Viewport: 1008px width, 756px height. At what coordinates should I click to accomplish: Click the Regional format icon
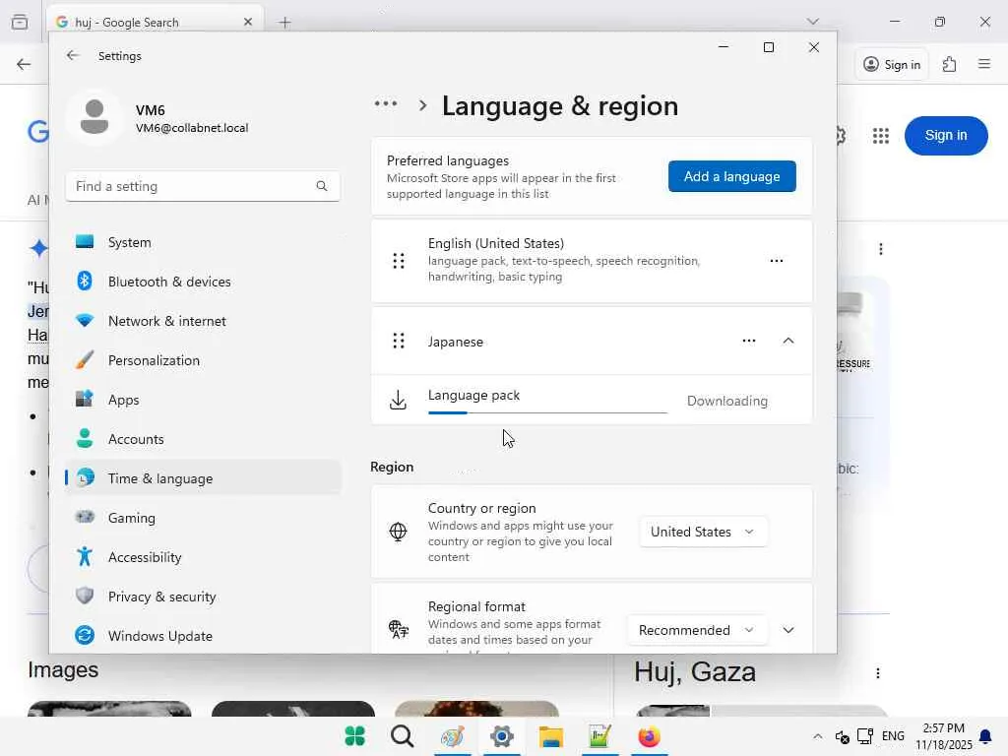pos(398,629)
